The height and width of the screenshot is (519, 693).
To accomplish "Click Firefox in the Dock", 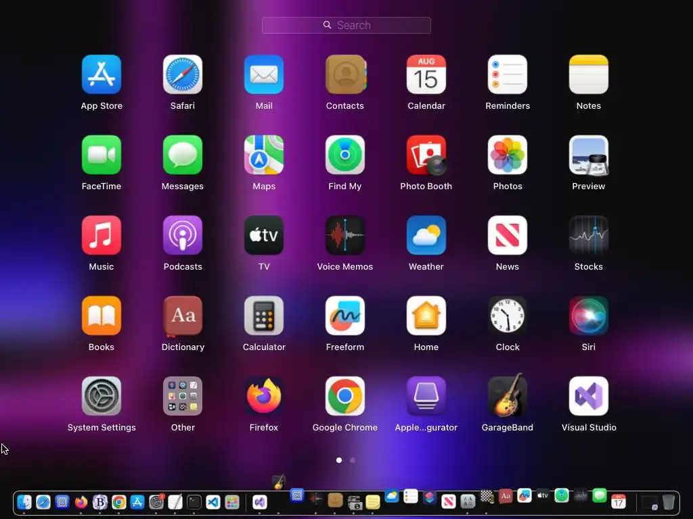I will click(81, 502).
